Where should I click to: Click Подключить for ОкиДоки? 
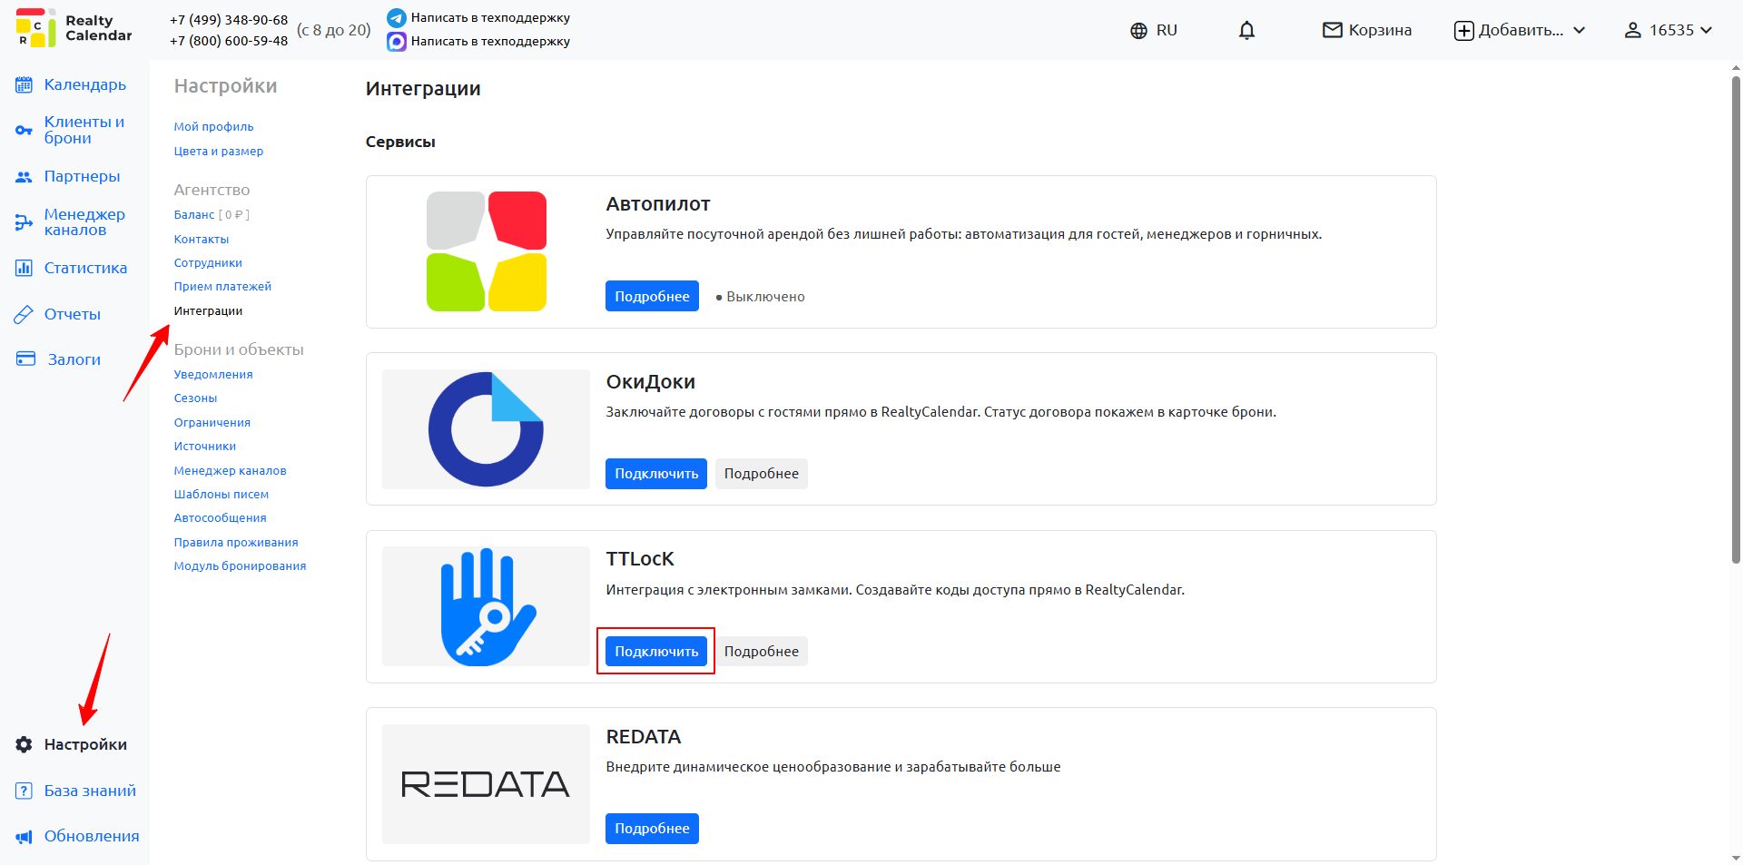pyautogui.click(x=656, y=474)
